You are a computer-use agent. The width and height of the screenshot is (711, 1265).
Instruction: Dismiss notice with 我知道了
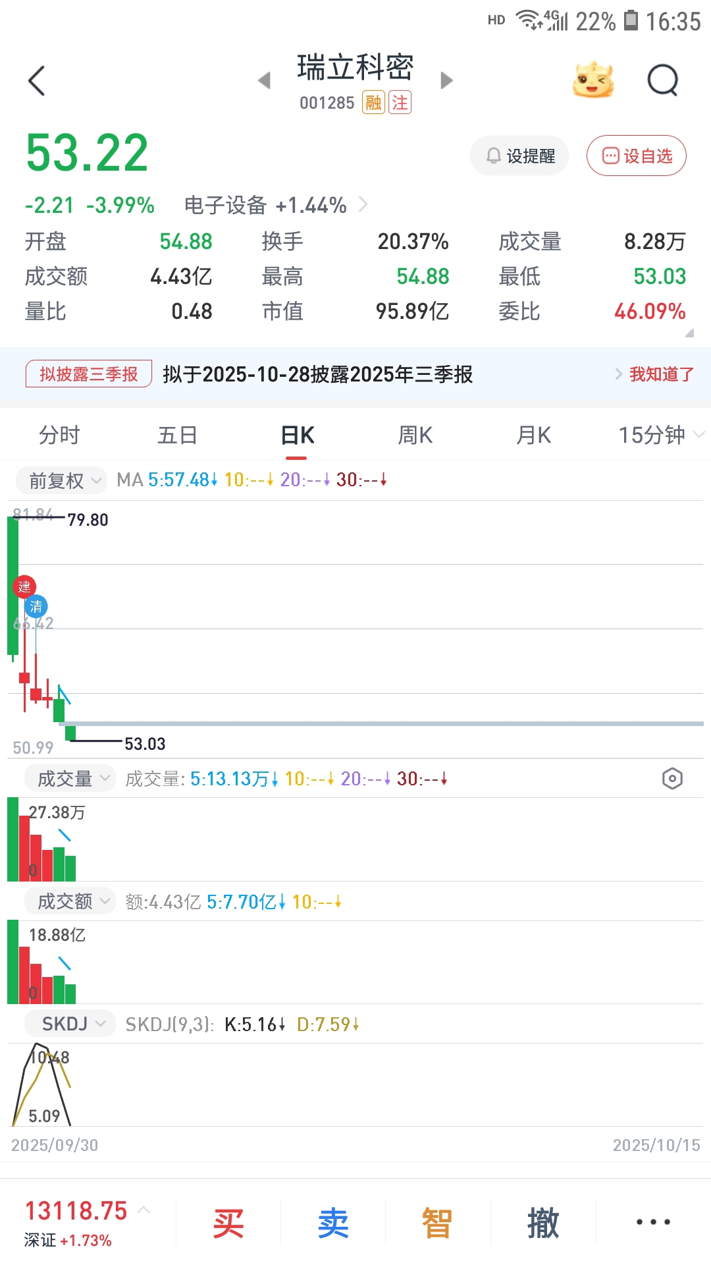662,374
